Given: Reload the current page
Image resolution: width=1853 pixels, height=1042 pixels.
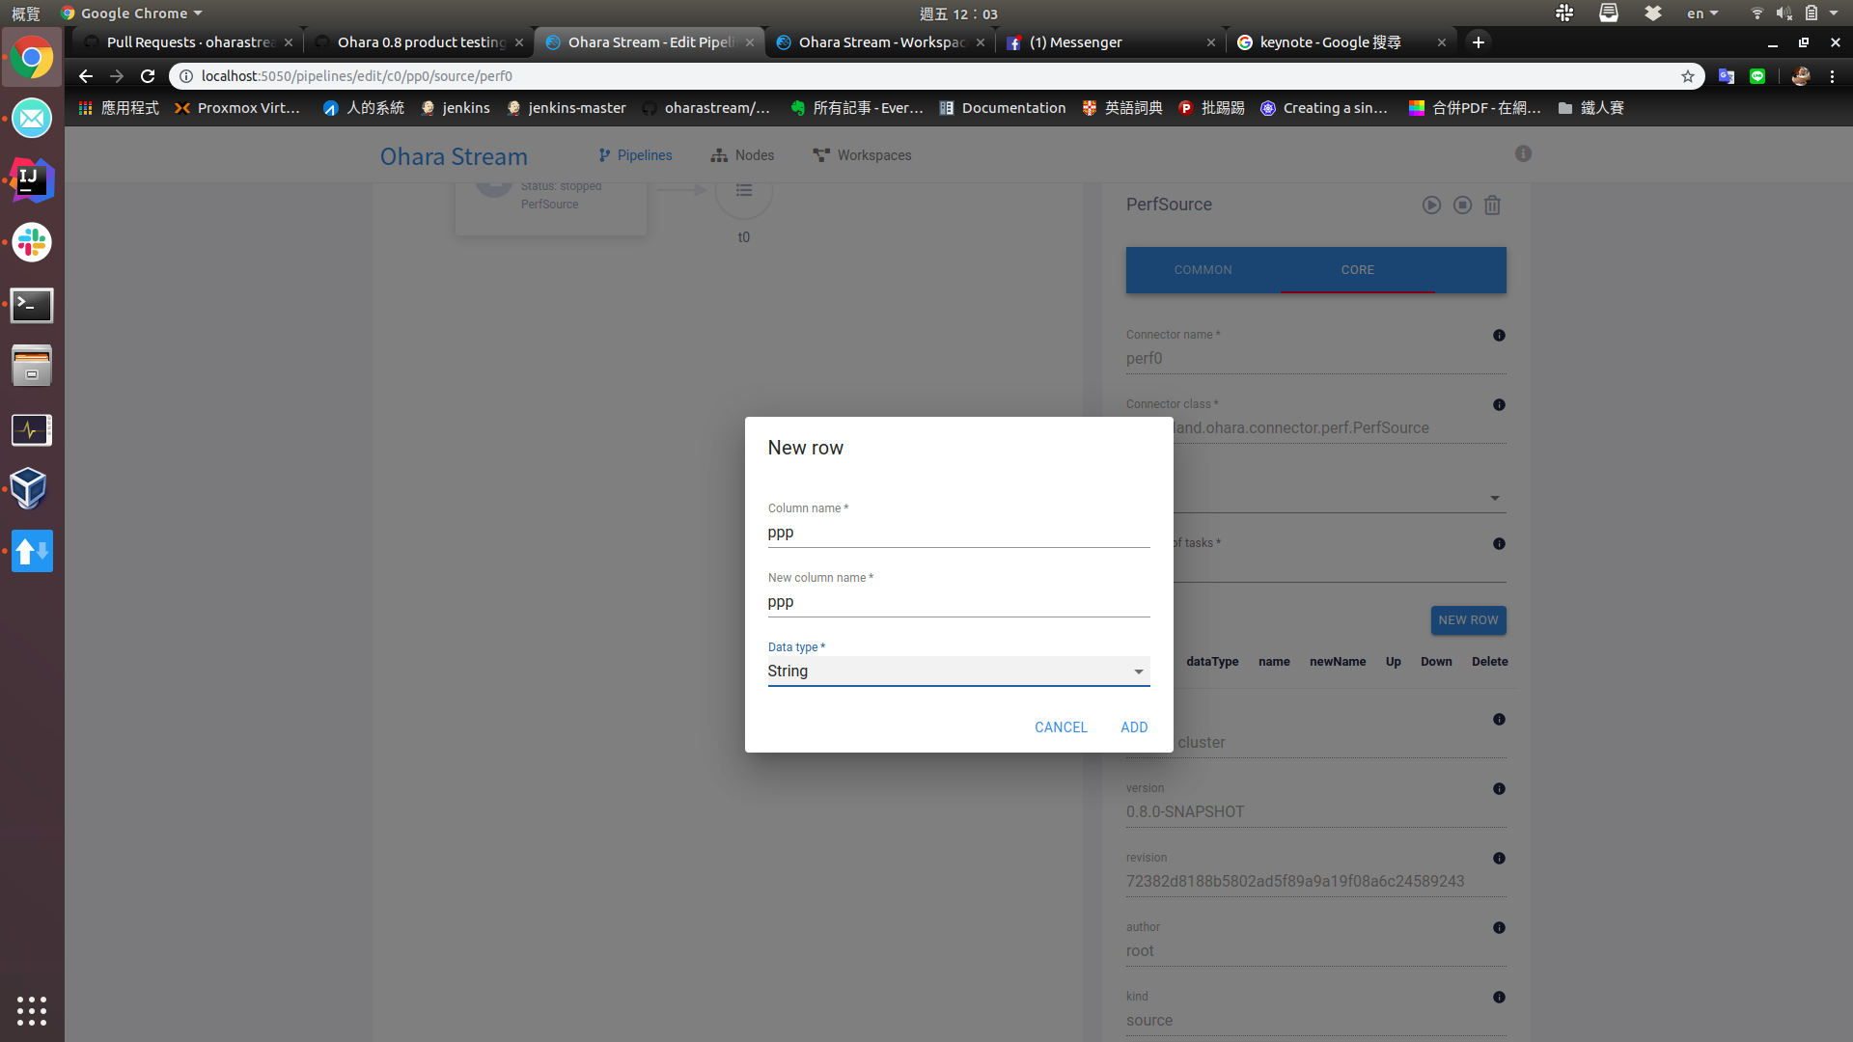Looking at the screenshot, I should pos(148,76).
